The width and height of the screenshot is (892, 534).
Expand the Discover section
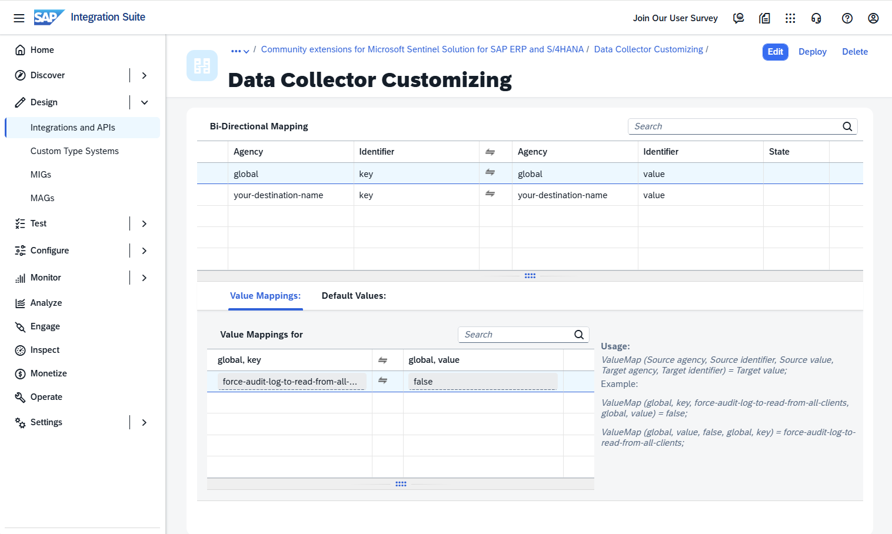144,75
